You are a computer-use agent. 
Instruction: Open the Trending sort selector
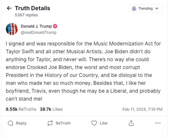pyautogui.click(x=145, y=8)
